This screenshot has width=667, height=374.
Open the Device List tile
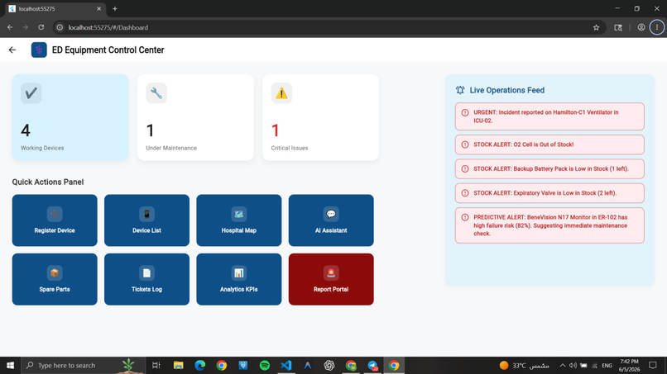pos(146,220)
